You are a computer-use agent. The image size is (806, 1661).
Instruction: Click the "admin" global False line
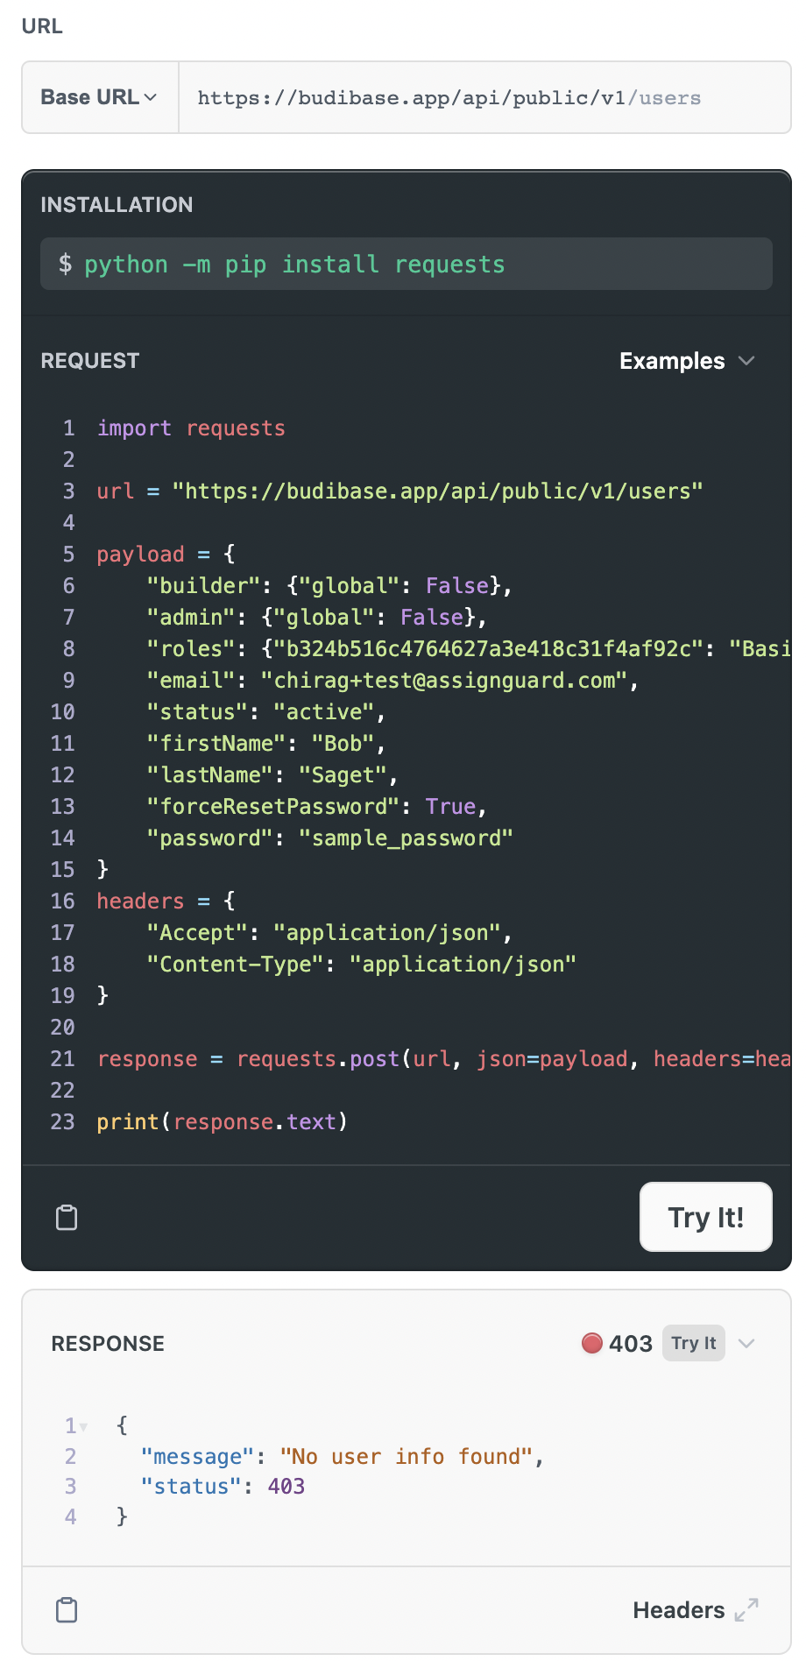316,618
